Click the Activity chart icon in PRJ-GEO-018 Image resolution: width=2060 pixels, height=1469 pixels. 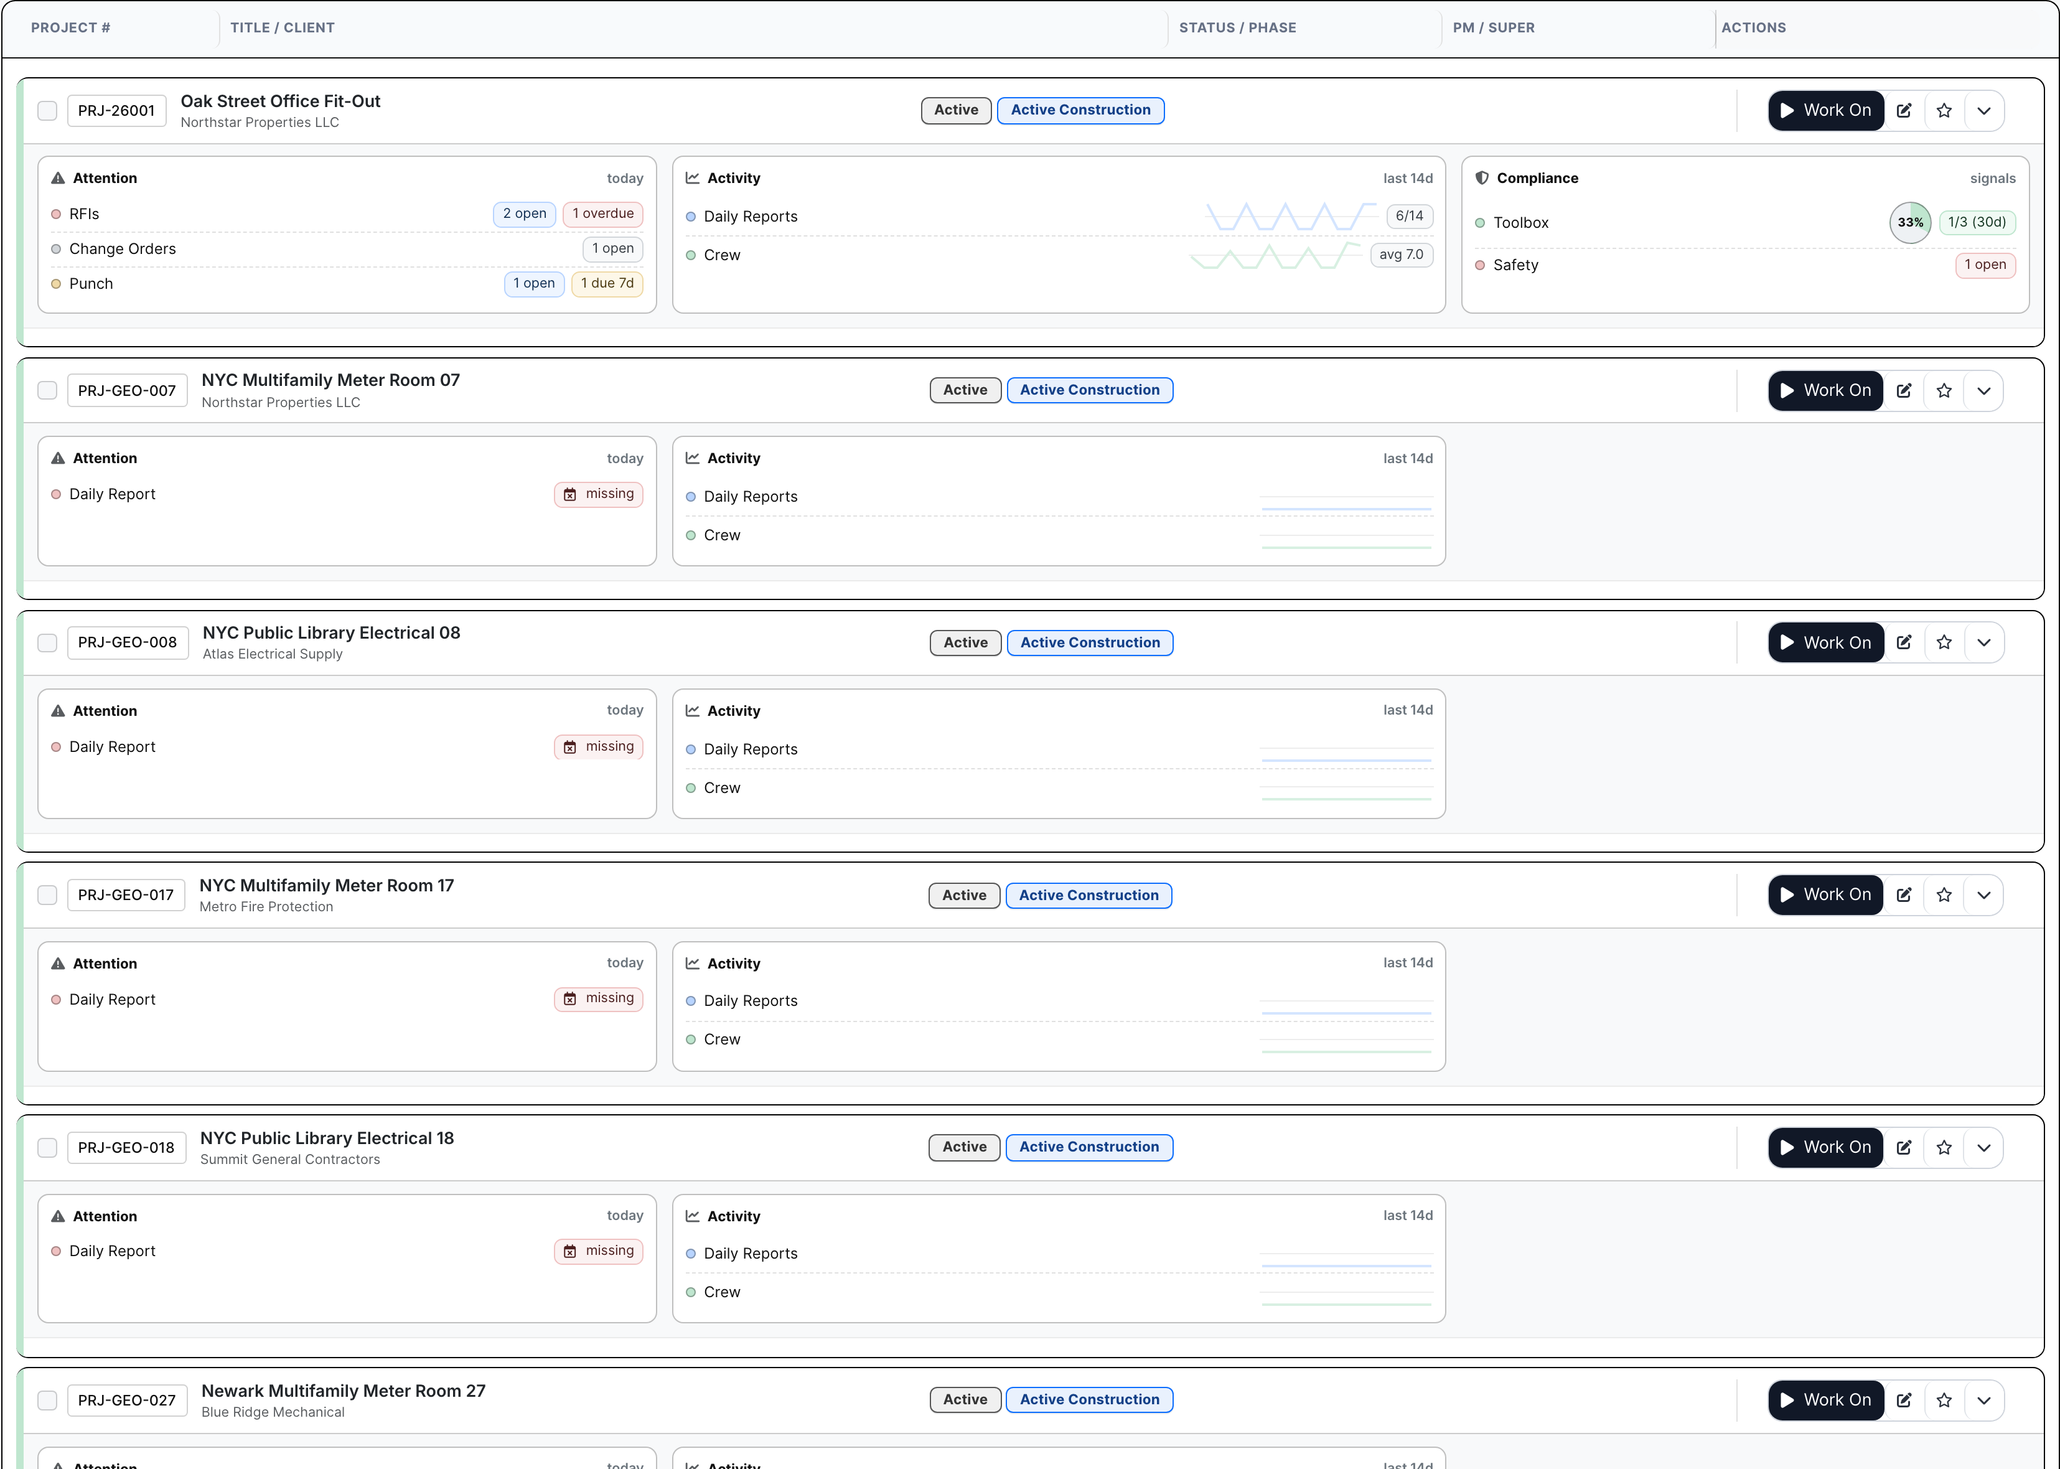pos(693,1216)
